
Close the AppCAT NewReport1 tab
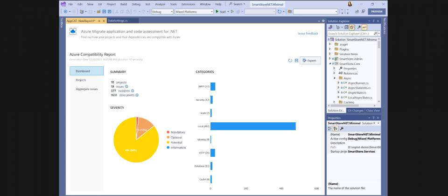[x=104, y=21]
